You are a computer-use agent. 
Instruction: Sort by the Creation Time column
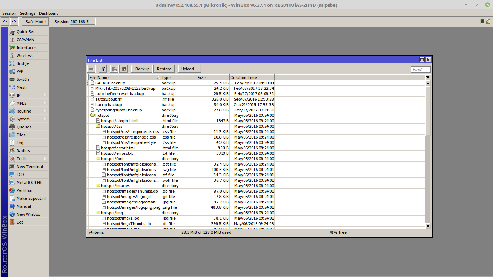click(x=252, y=78)
